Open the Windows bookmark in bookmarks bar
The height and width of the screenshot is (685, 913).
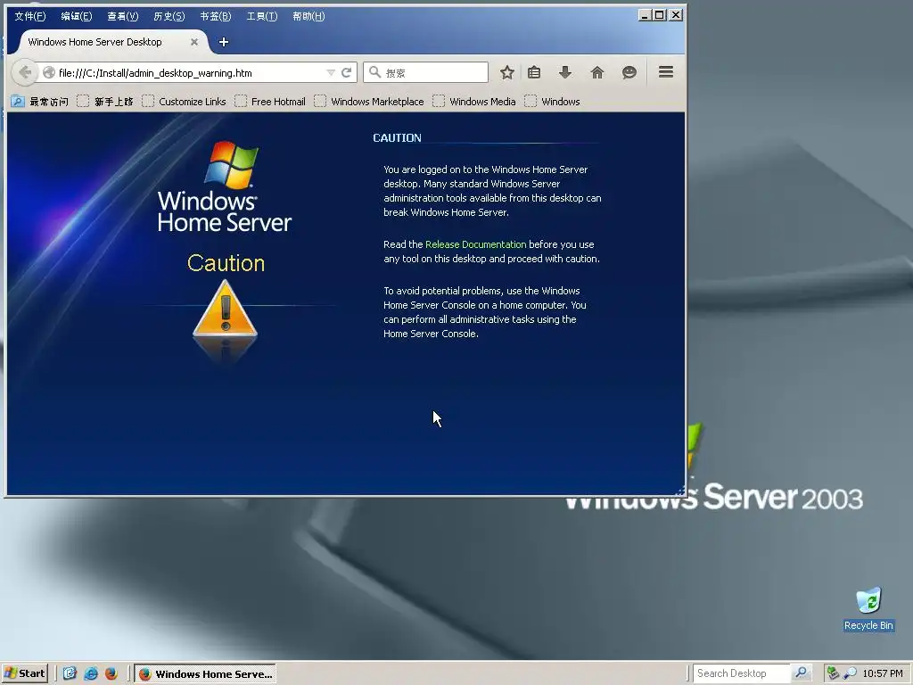(552, 102)
